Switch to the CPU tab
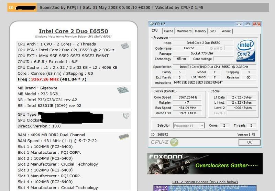 point(155,31)
